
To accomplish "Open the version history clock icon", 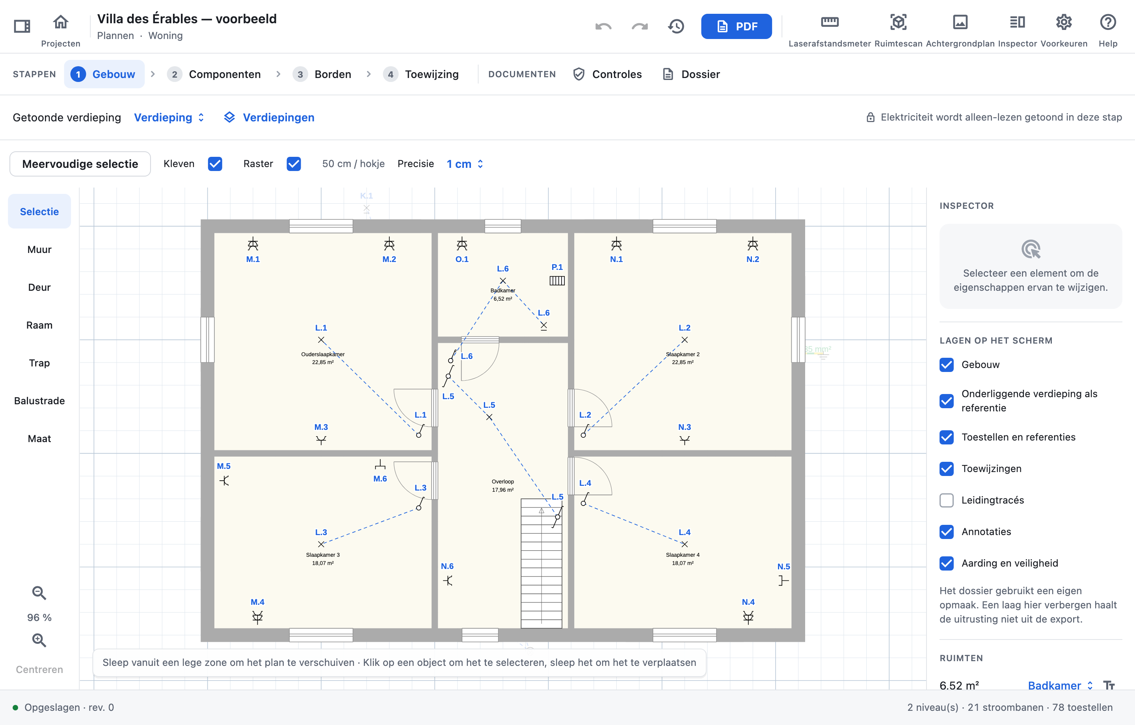I will tap(676, 26).
